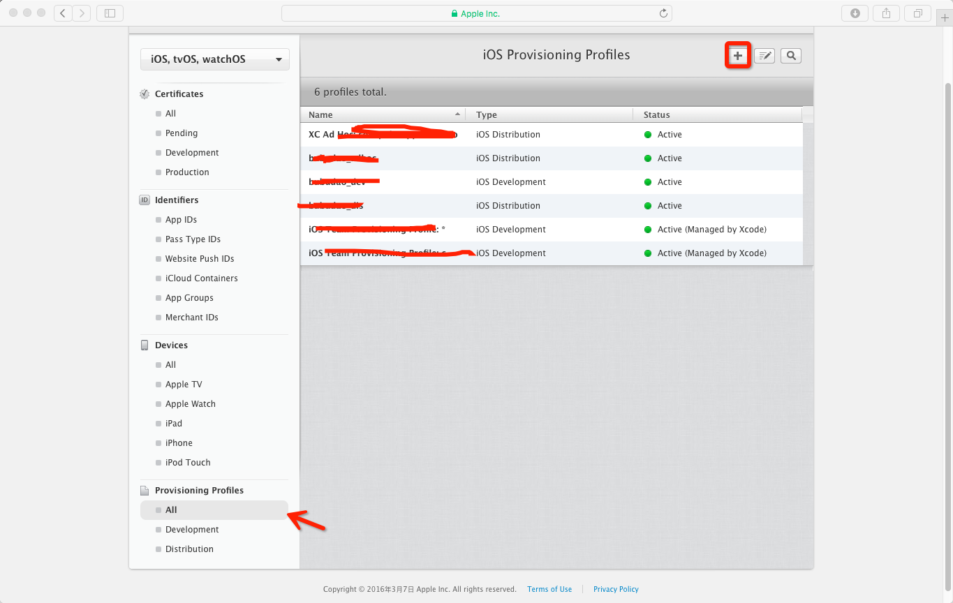Open iCloud Containers
The image size is (953, 603).
[201, 278]
